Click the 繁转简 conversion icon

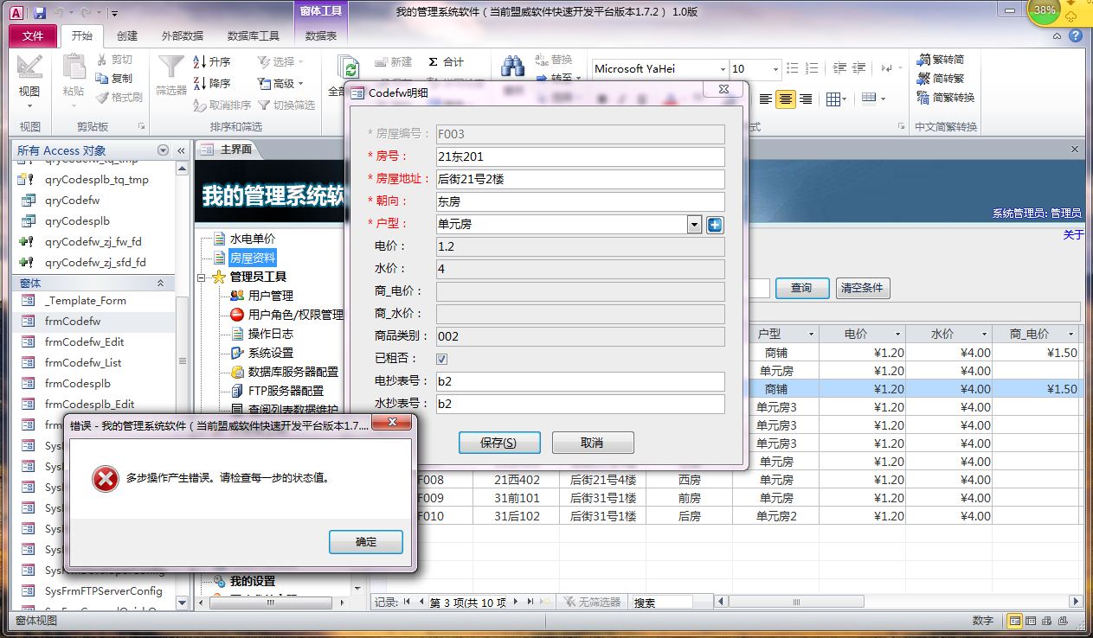coord(924,60)
